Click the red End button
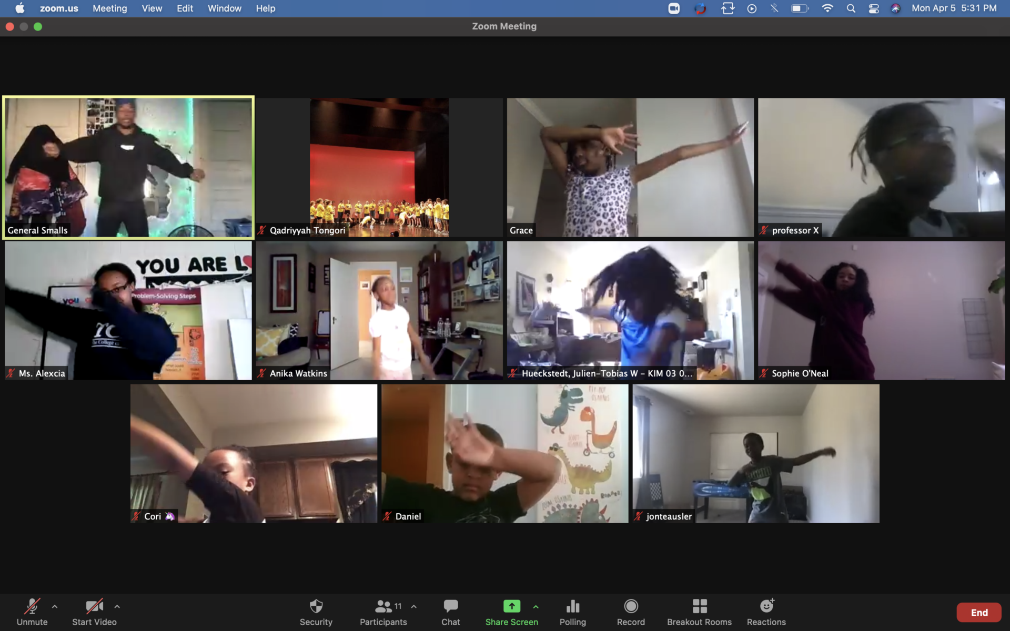1010x631 pixels. 978,613
